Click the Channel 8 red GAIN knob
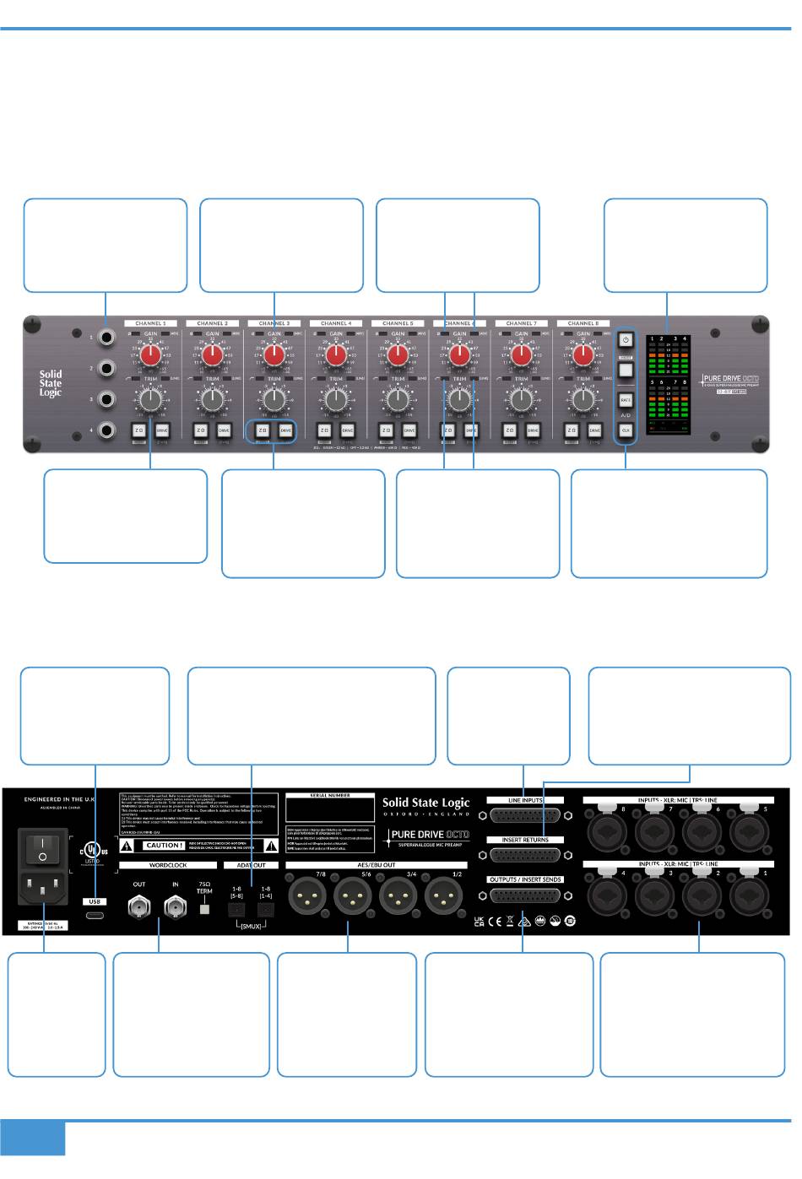Viewport: 802px width, 1179px height. click(x=583, y=356)
